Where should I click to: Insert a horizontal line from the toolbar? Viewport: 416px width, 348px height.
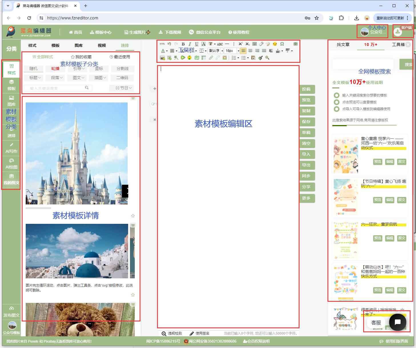(227, 44)
